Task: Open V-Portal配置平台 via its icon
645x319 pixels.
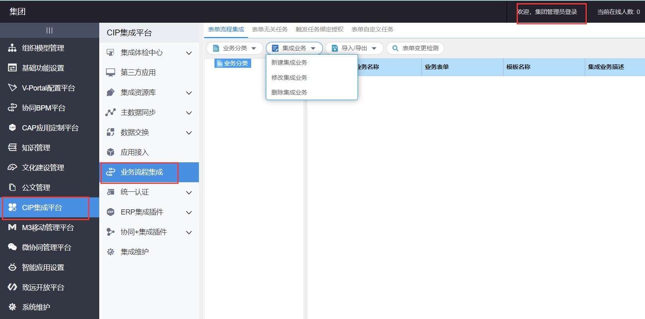Action: 12,88
